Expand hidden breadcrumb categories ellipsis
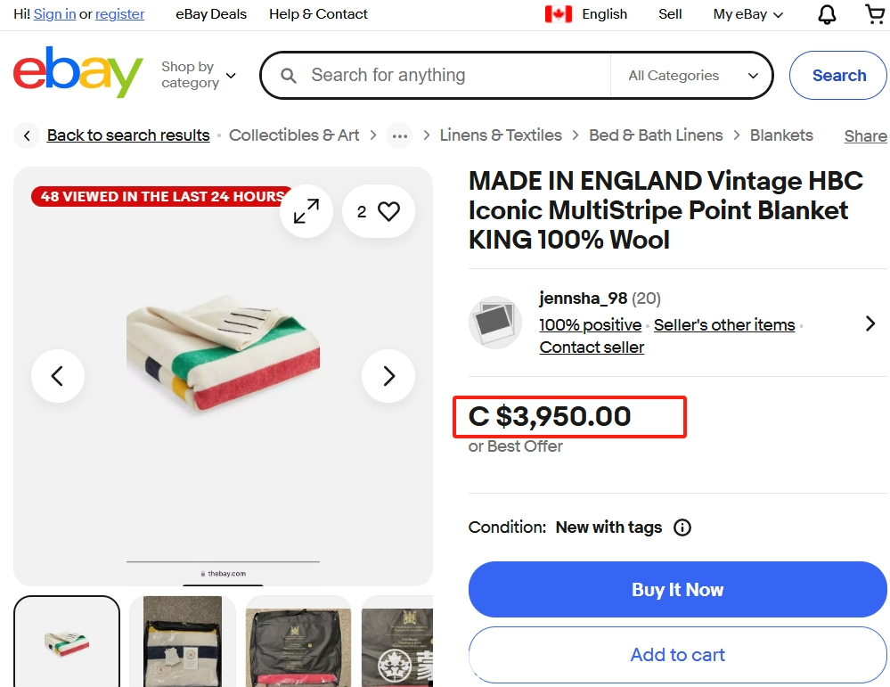The image size is (890, 687). pos(400,135)
